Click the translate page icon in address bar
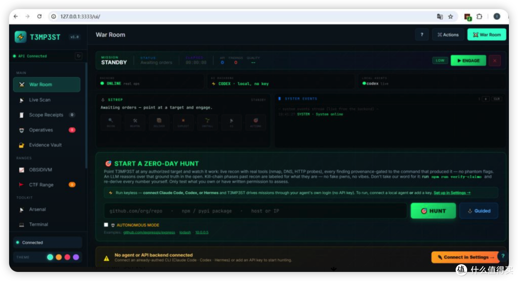518x281 pixels. [x=440, y=16]
